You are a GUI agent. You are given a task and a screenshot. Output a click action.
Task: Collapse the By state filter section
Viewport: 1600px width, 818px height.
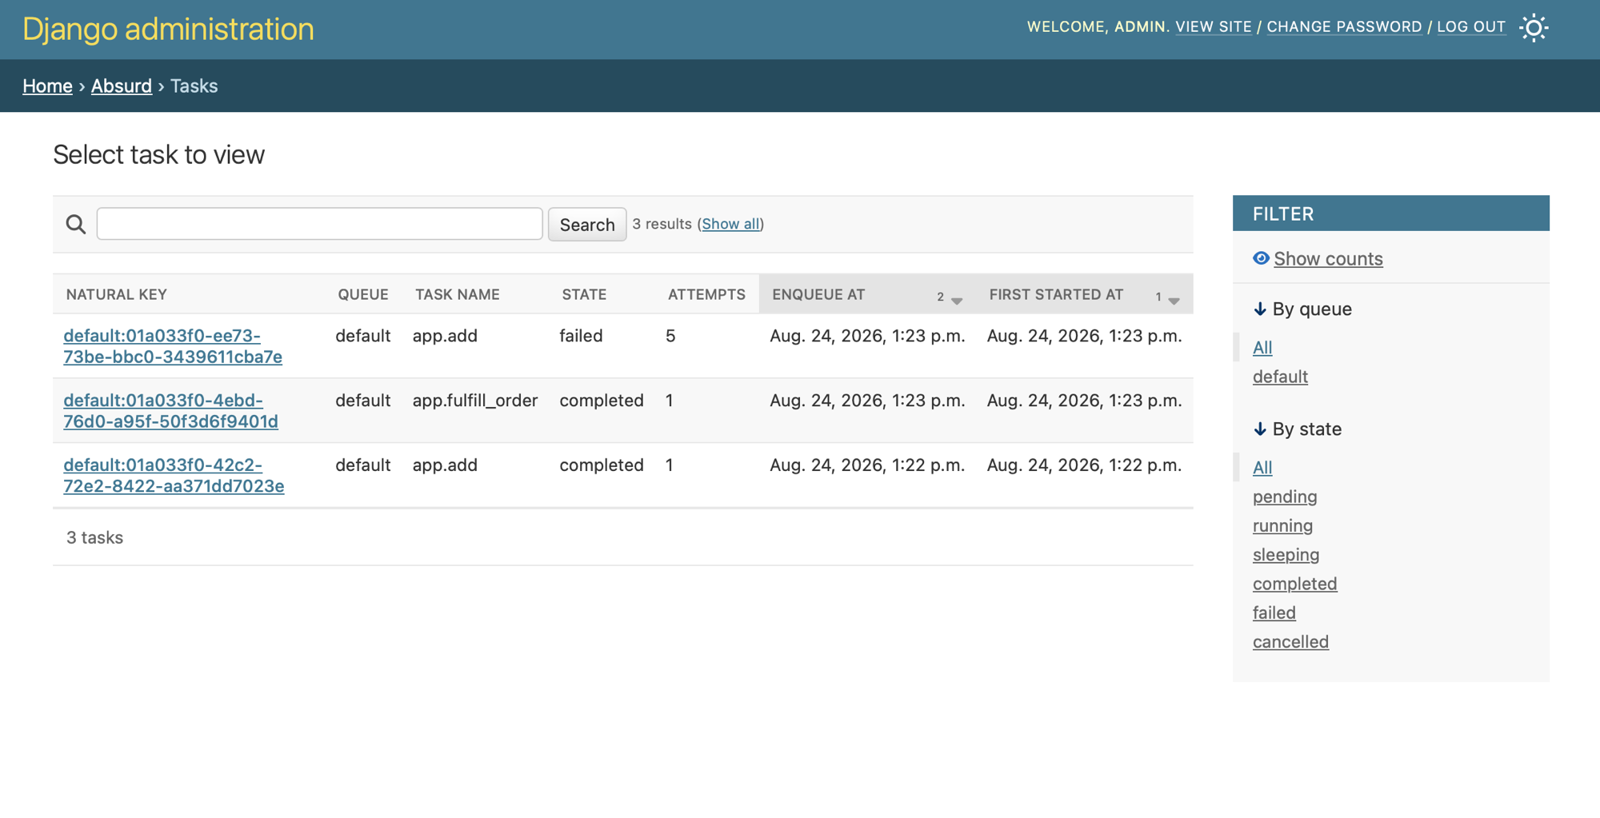1298,429
